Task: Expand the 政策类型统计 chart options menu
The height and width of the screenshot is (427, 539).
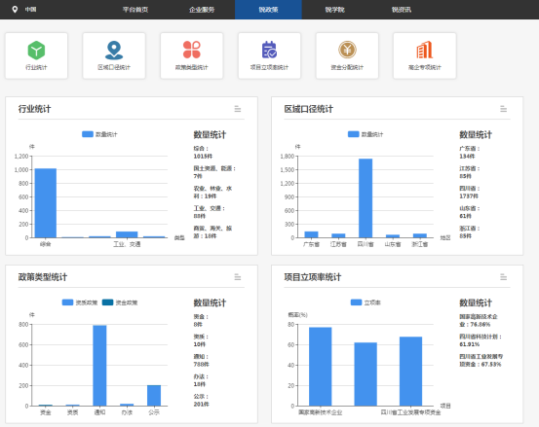Action: point(238,277)
